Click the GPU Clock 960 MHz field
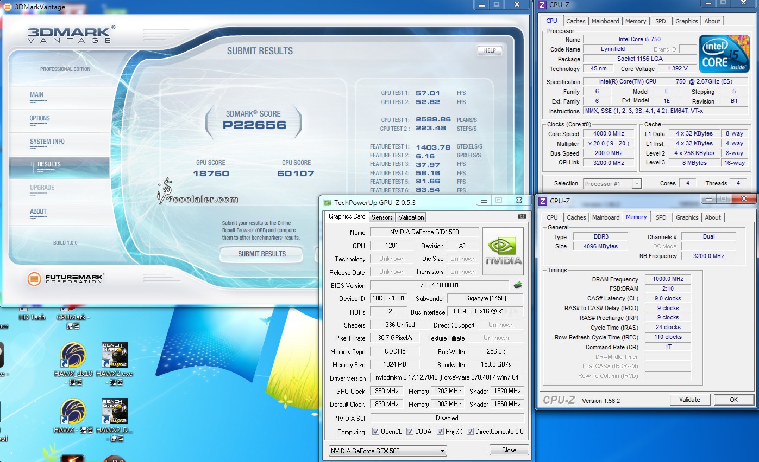 tap(387, 391)
